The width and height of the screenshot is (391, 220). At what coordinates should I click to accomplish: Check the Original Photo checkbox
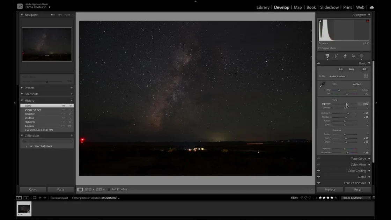[x=320, y=48]
